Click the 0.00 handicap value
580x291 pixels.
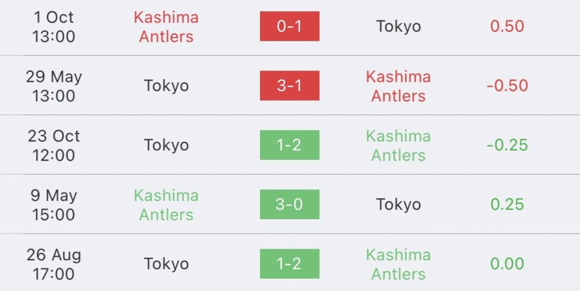(507, 264)
